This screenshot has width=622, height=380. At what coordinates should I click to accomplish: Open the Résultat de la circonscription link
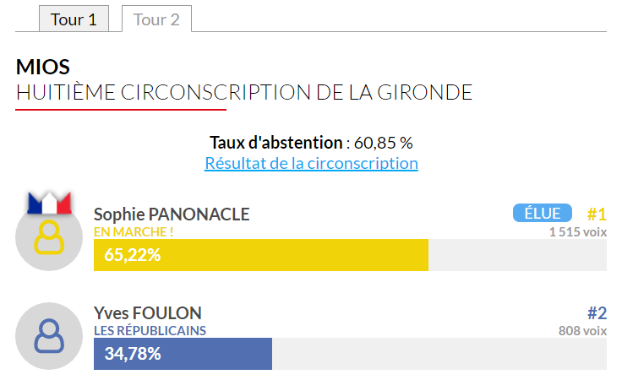(311, 163)
